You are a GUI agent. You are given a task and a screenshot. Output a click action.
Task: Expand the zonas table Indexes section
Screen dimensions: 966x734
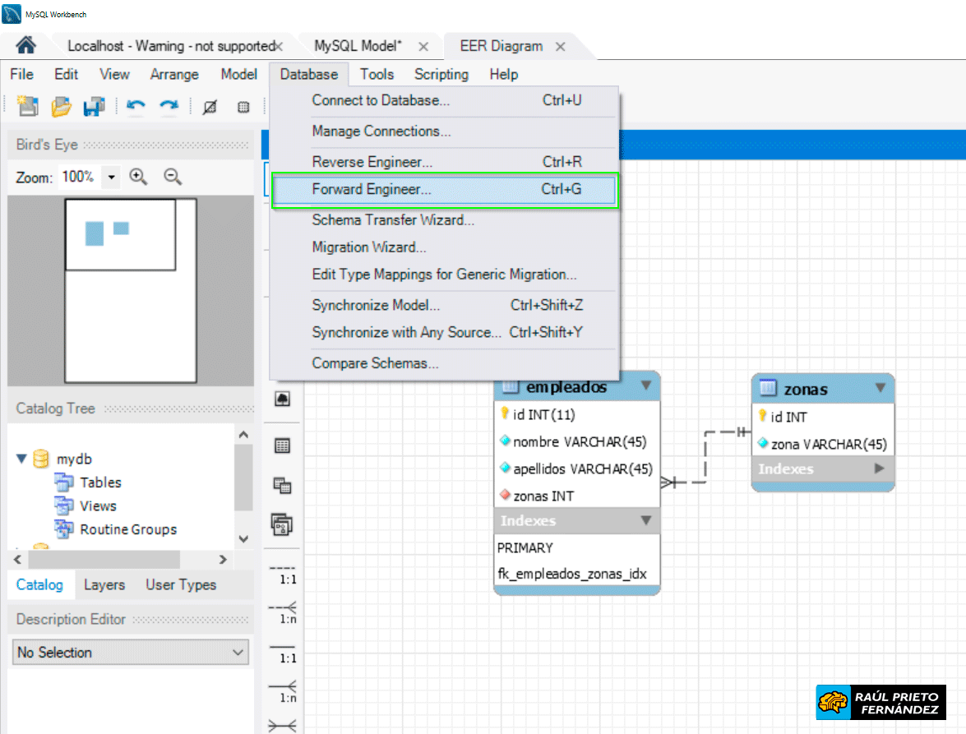879,469
